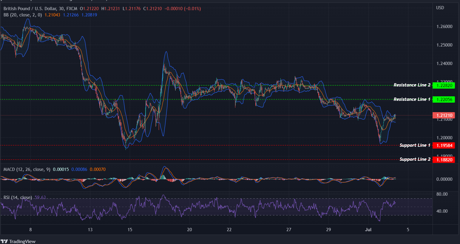Switch focus to the RSI indicator pane
The image size is (460, 244).
[209, 209]
